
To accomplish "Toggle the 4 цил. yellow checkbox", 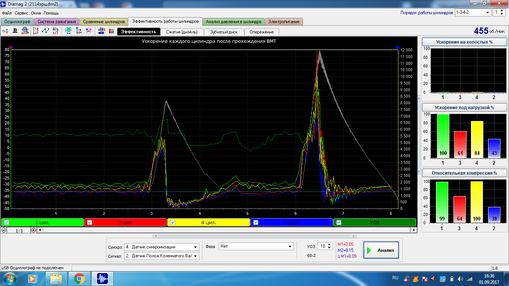I will pyautogui.click(x=173, y=222).
